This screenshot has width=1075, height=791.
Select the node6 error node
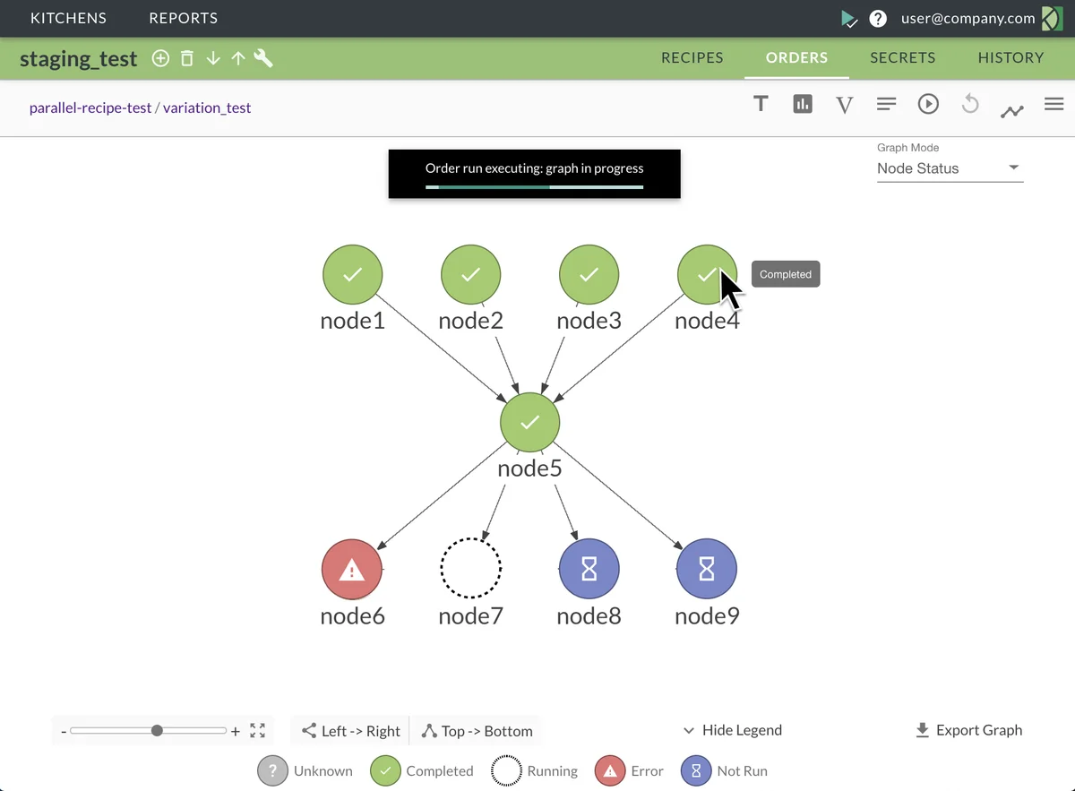click(352, 569)
